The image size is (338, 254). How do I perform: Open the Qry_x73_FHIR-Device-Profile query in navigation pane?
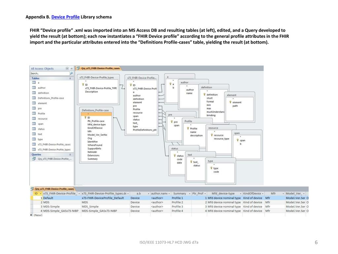(51, 159)
